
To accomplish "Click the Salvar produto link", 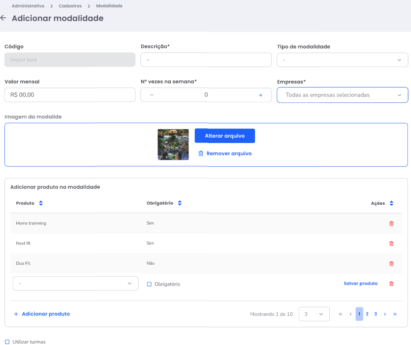I will (360, 284).
